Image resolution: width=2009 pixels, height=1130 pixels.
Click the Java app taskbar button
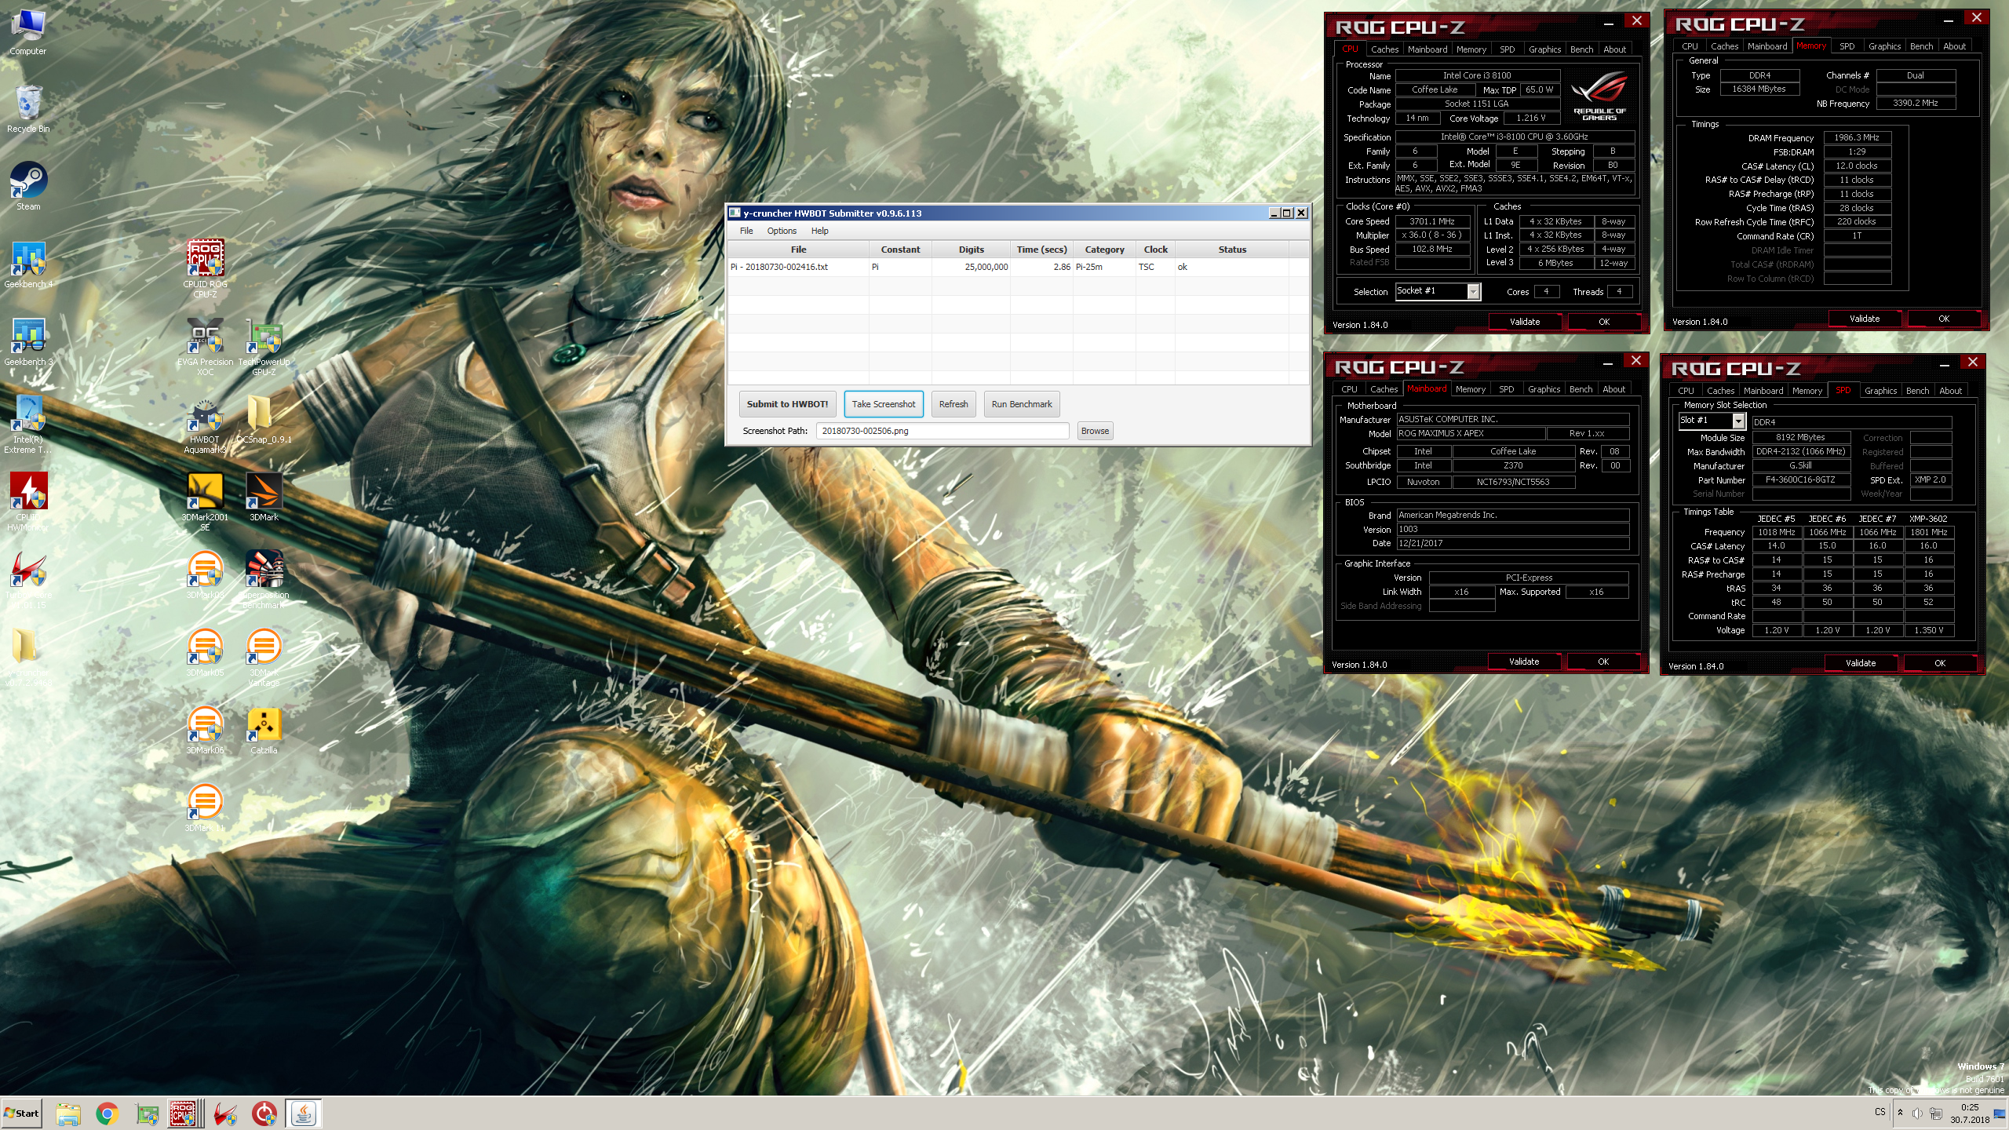click(x=304, y=1114)
